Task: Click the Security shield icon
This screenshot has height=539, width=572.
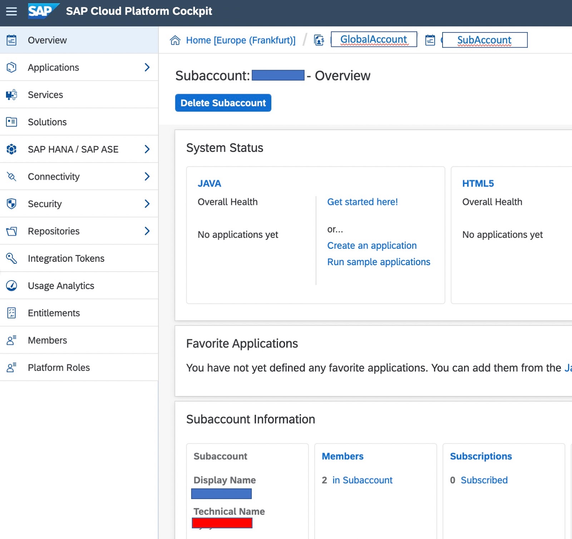Action: click(x=11, y=204)
